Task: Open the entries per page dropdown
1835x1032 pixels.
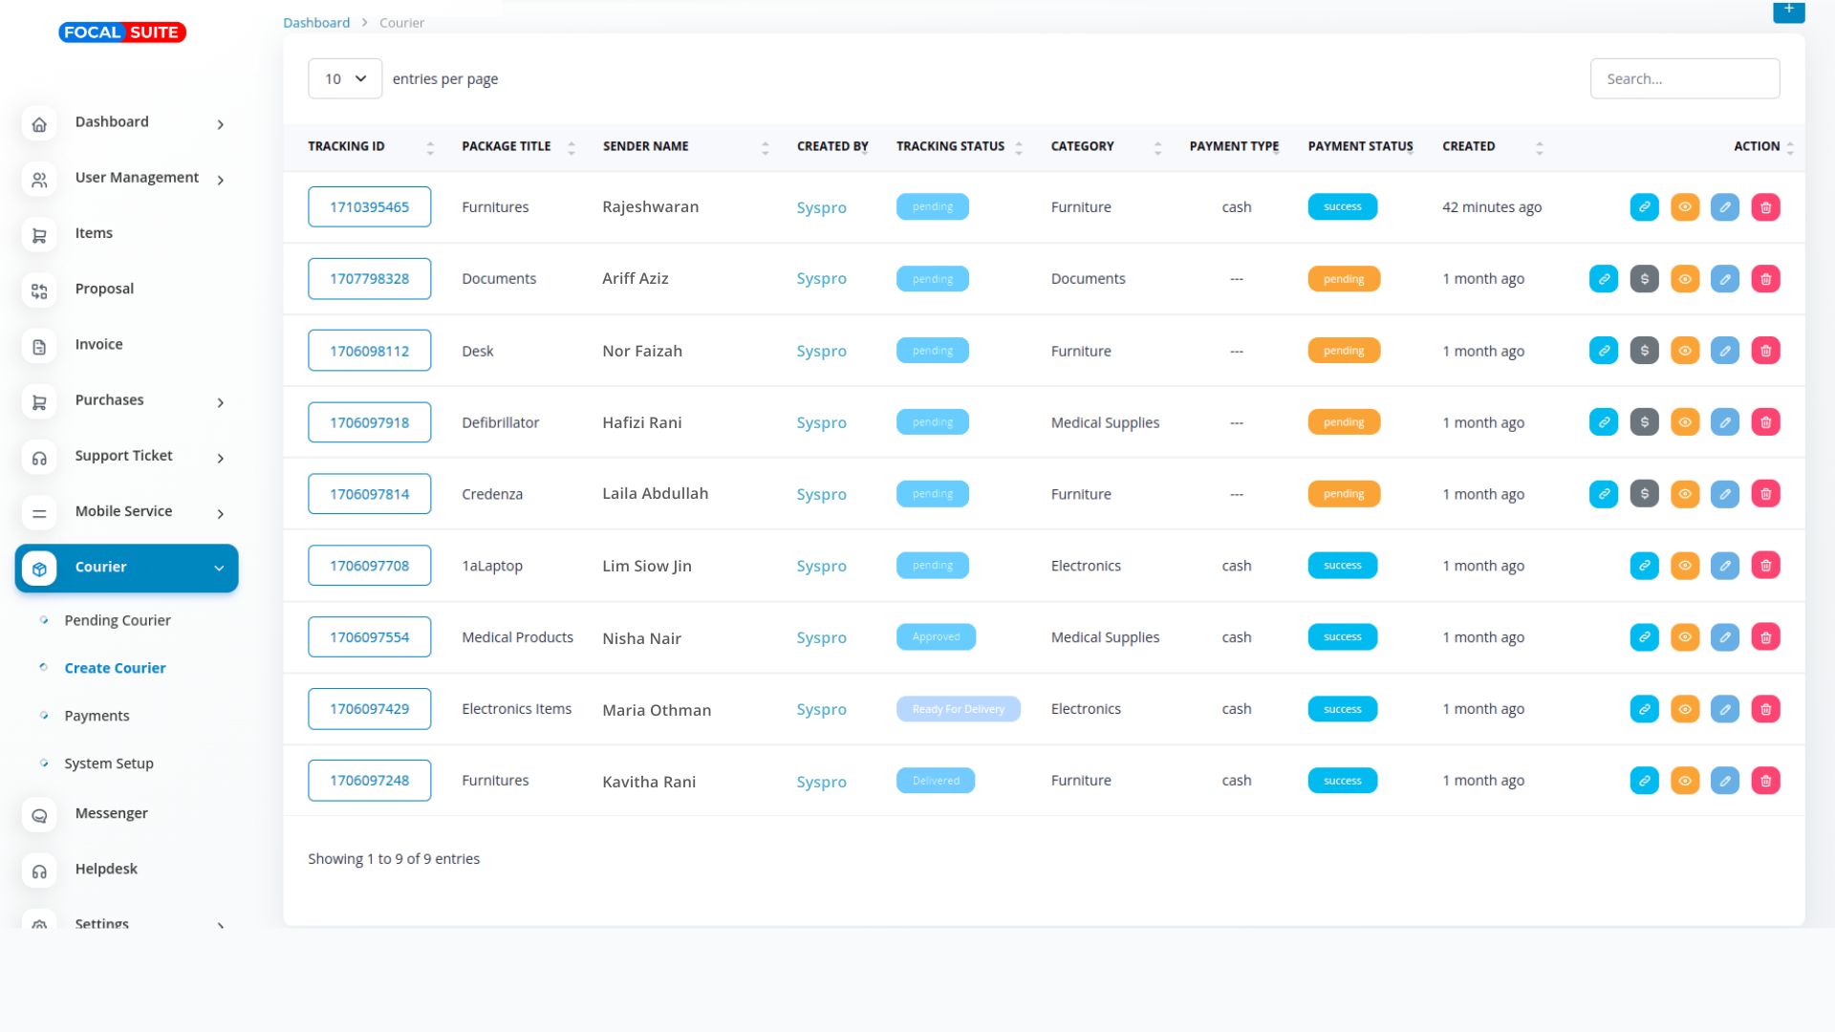Action: [345, 78]
